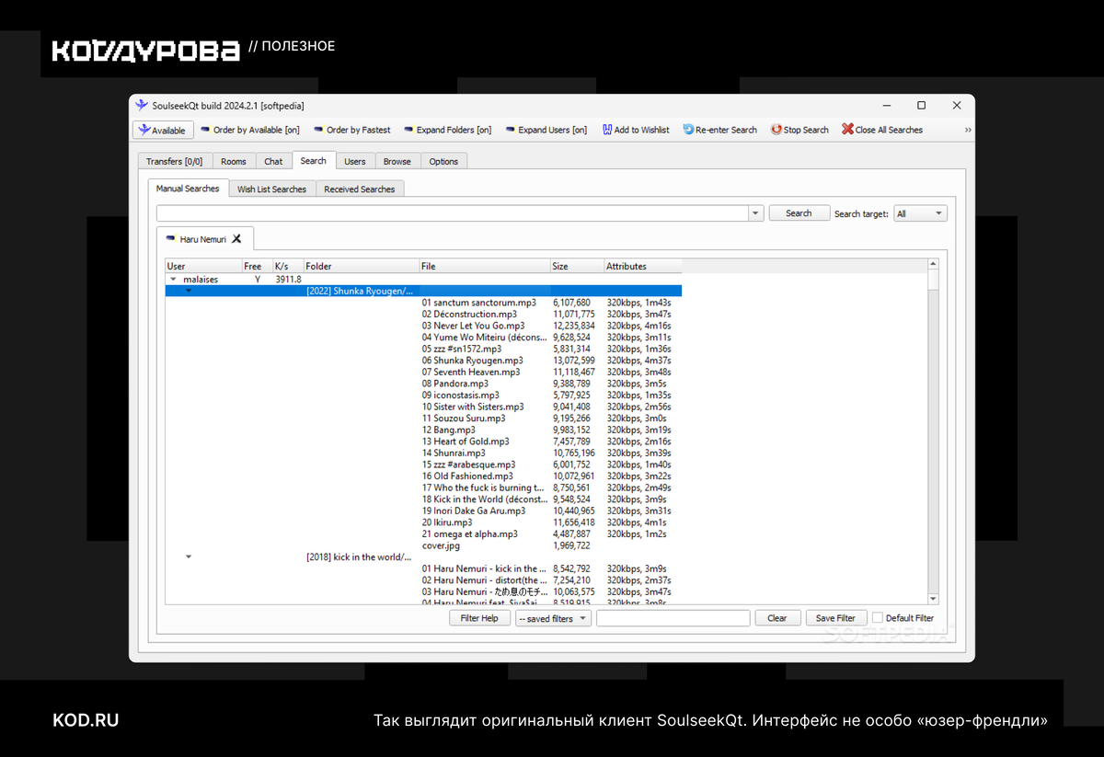Collapse the [2018] kick in the world folder arrow

point(189,556)
